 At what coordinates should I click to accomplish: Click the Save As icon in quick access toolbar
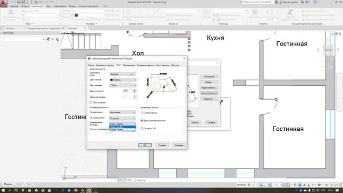point(23,2)
